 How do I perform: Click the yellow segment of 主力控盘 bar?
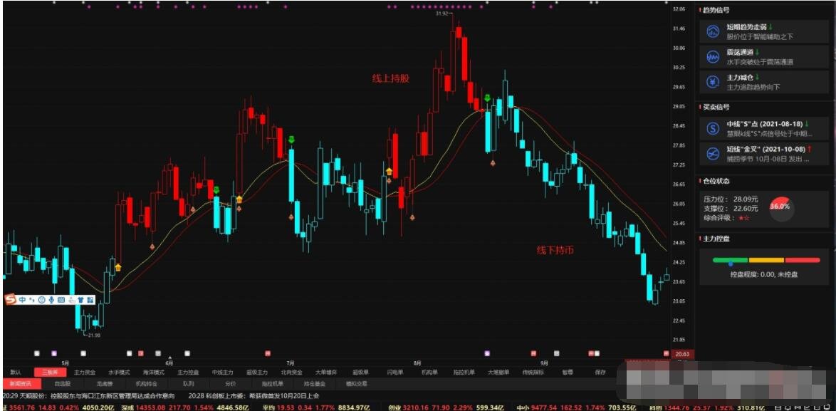tap(766, 260)
